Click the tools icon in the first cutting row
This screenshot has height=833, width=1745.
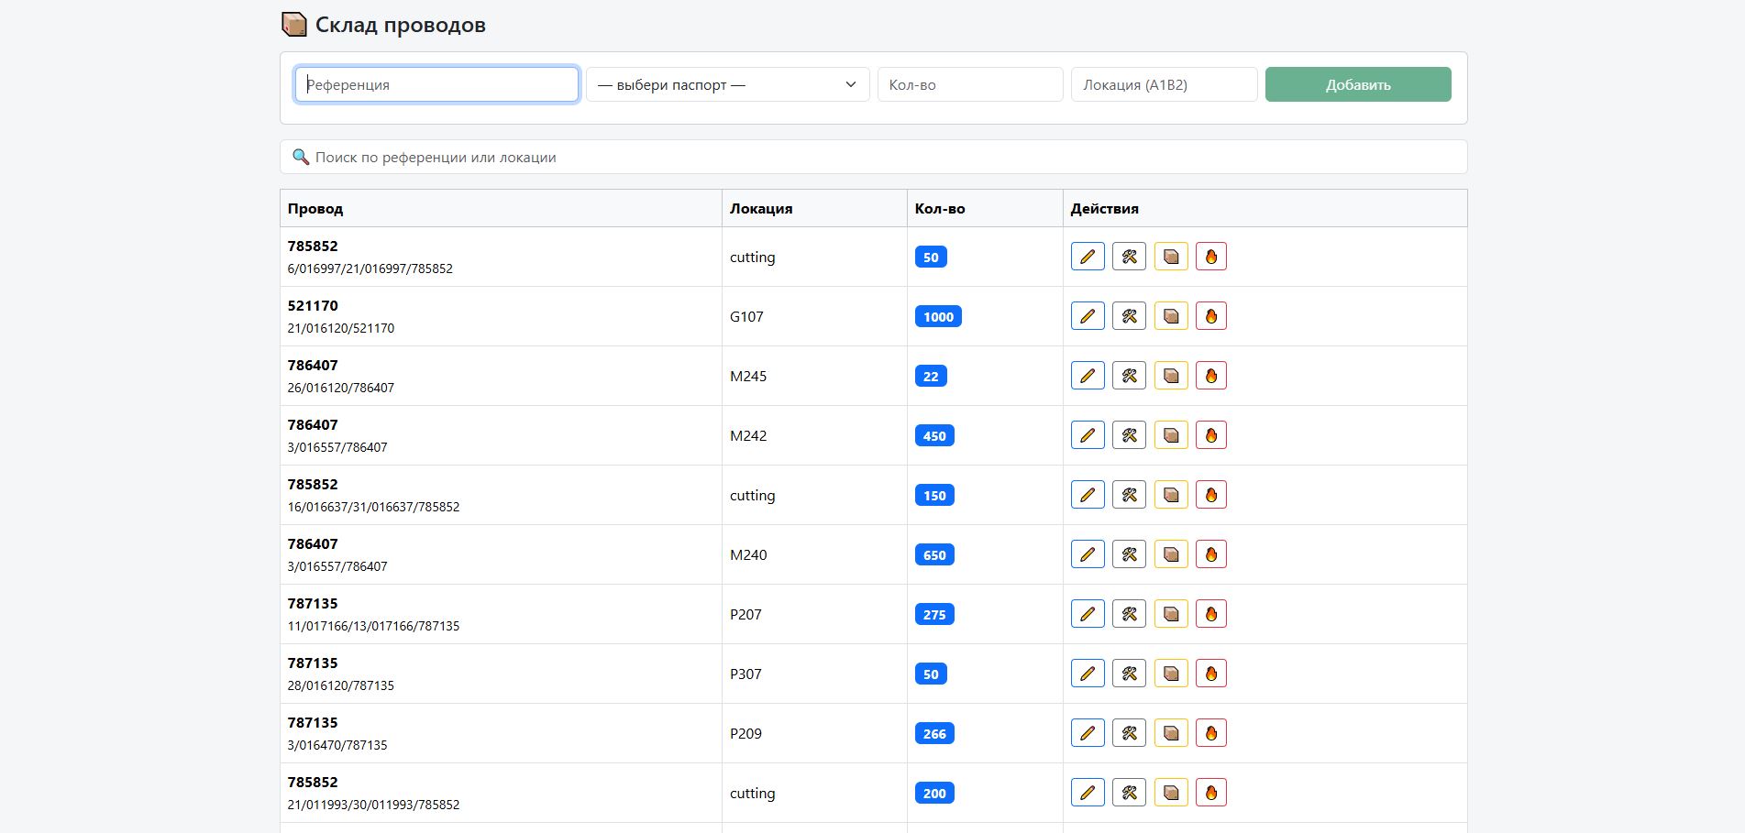coord(1129,257)
